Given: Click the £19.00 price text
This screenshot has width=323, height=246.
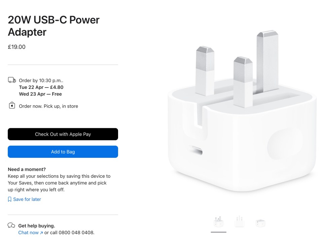Looking at the screenshot, I should coord(17,47).
